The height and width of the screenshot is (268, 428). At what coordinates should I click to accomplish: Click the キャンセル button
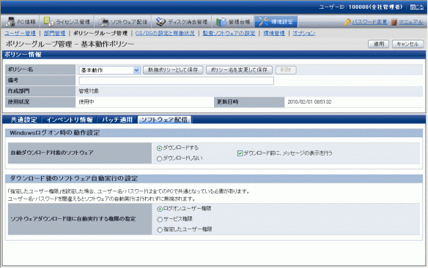(x=407, y=44)
